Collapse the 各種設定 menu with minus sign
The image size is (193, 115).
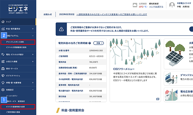click(33, 90)
